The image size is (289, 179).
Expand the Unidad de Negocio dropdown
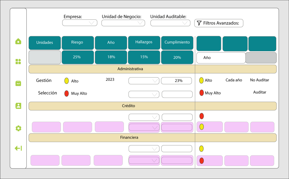pos(123,23)
